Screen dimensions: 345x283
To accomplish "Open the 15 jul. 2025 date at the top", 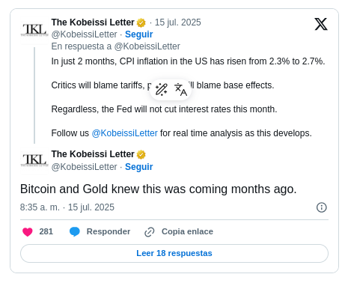I will (x=178, y=22).
